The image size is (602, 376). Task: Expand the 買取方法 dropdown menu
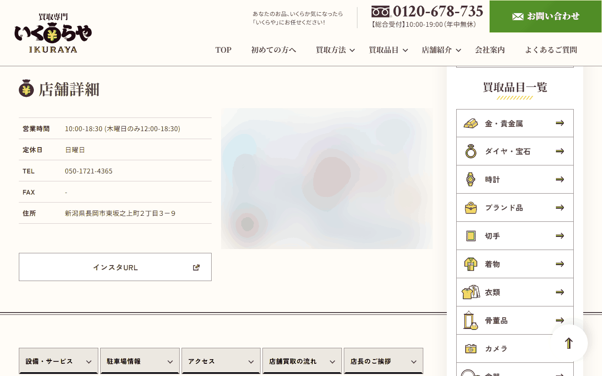[x=335, y=50]
